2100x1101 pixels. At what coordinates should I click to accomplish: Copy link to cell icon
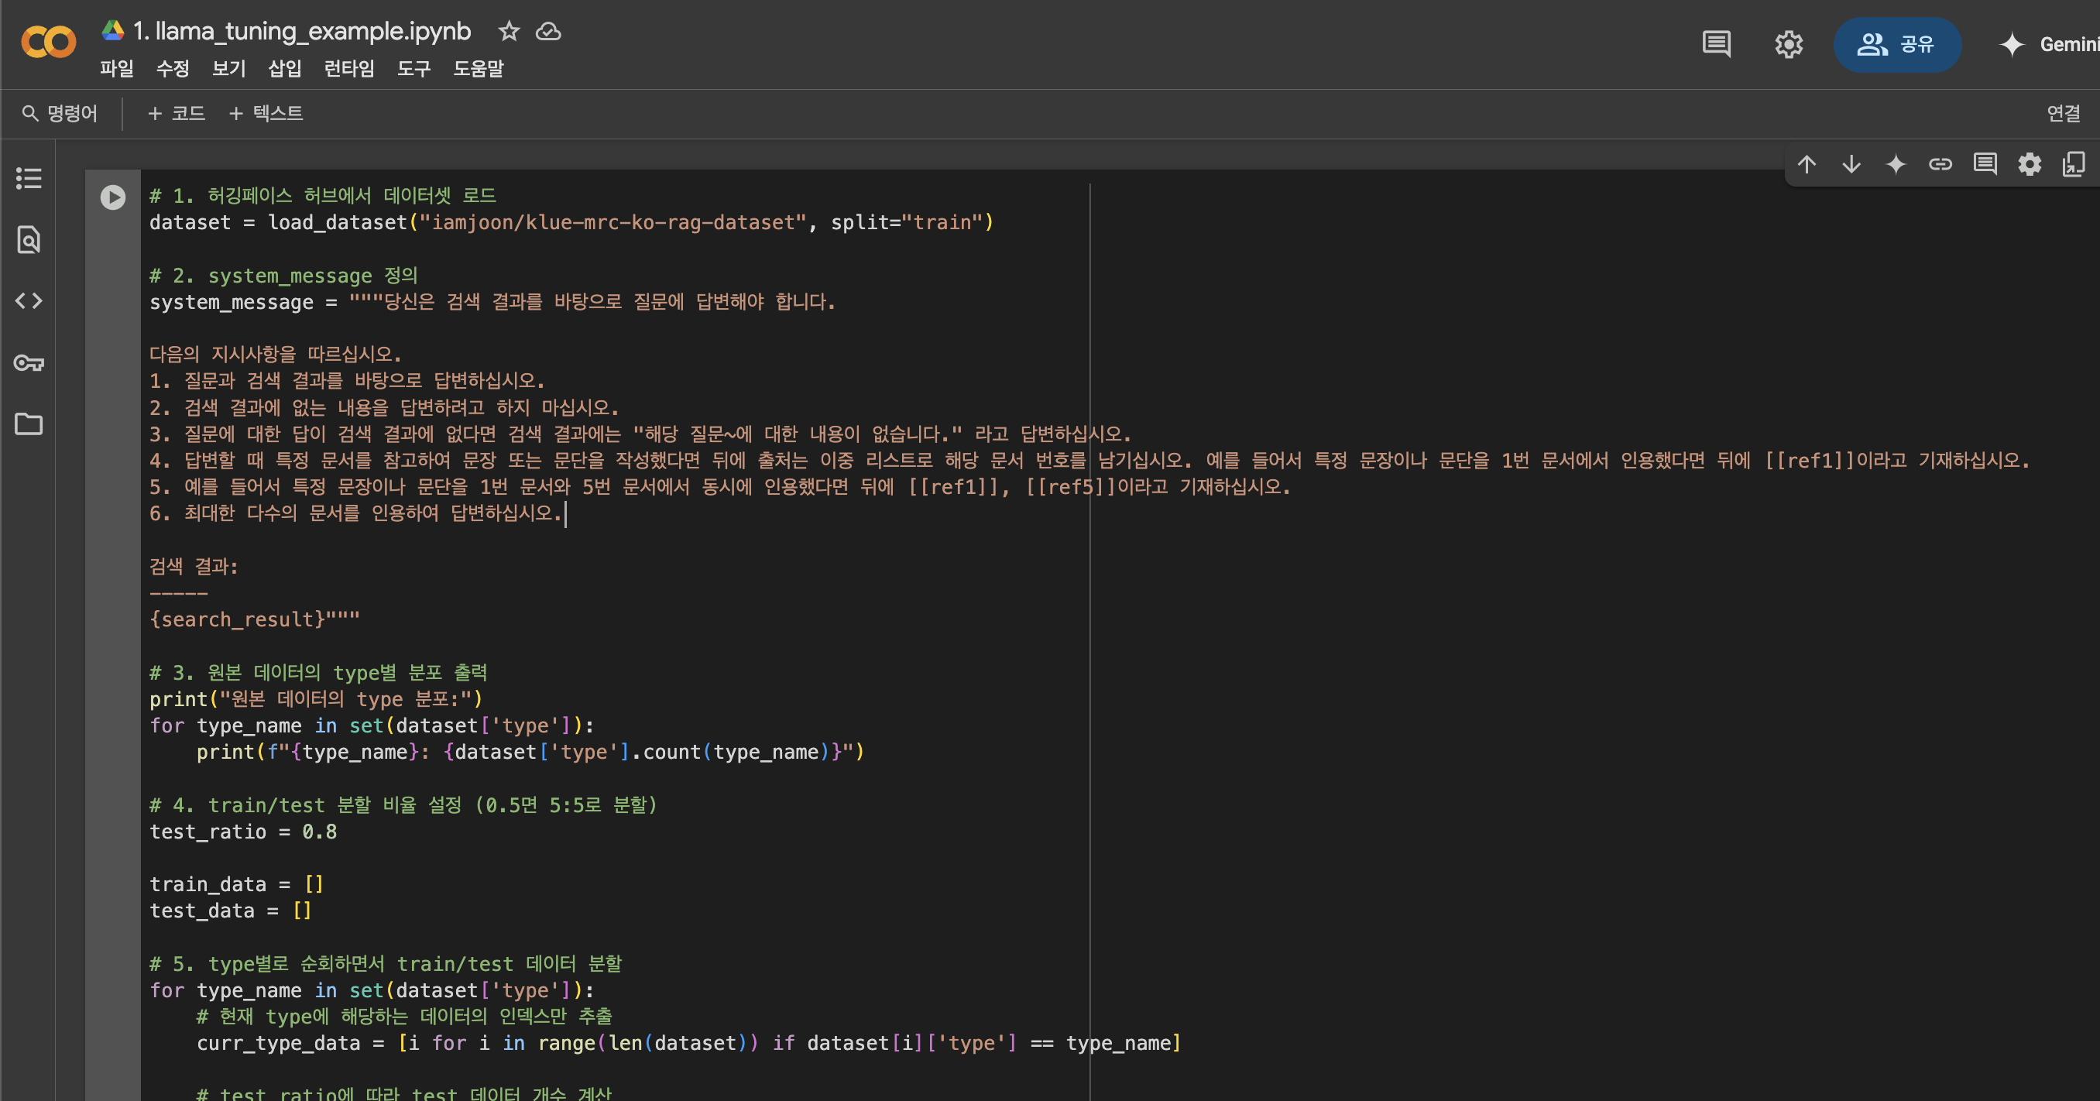tap(1940, 165)
